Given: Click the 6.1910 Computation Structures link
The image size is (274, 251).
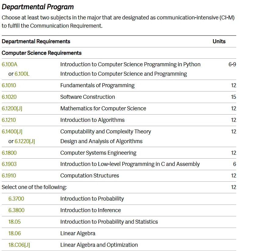Looking at the screenshot, I should [x=9, y=176].
